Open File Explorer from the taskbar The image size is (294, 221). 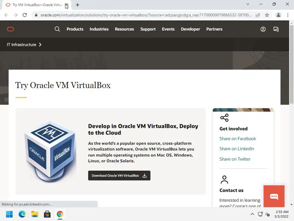pos(35,214)
